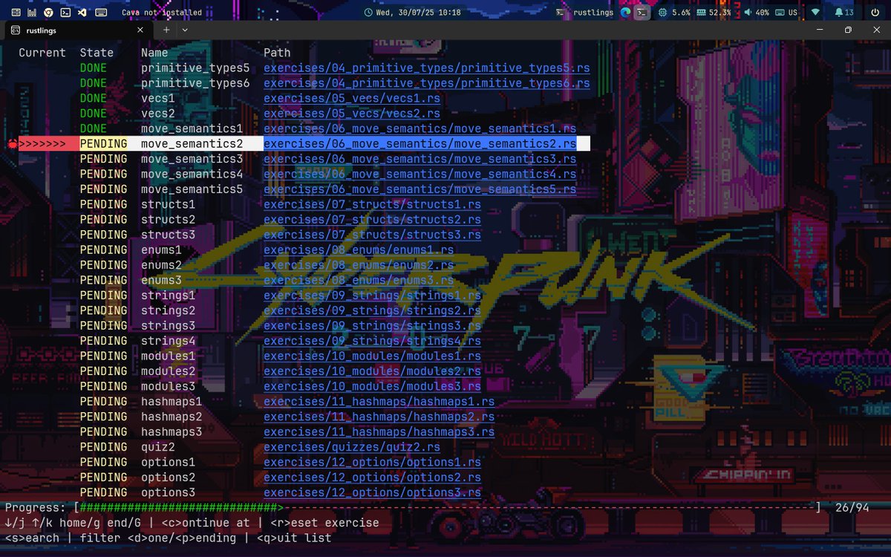Open options3.rs path link
This screenshot has height=557, width=891.
click(x=372, y=492)
